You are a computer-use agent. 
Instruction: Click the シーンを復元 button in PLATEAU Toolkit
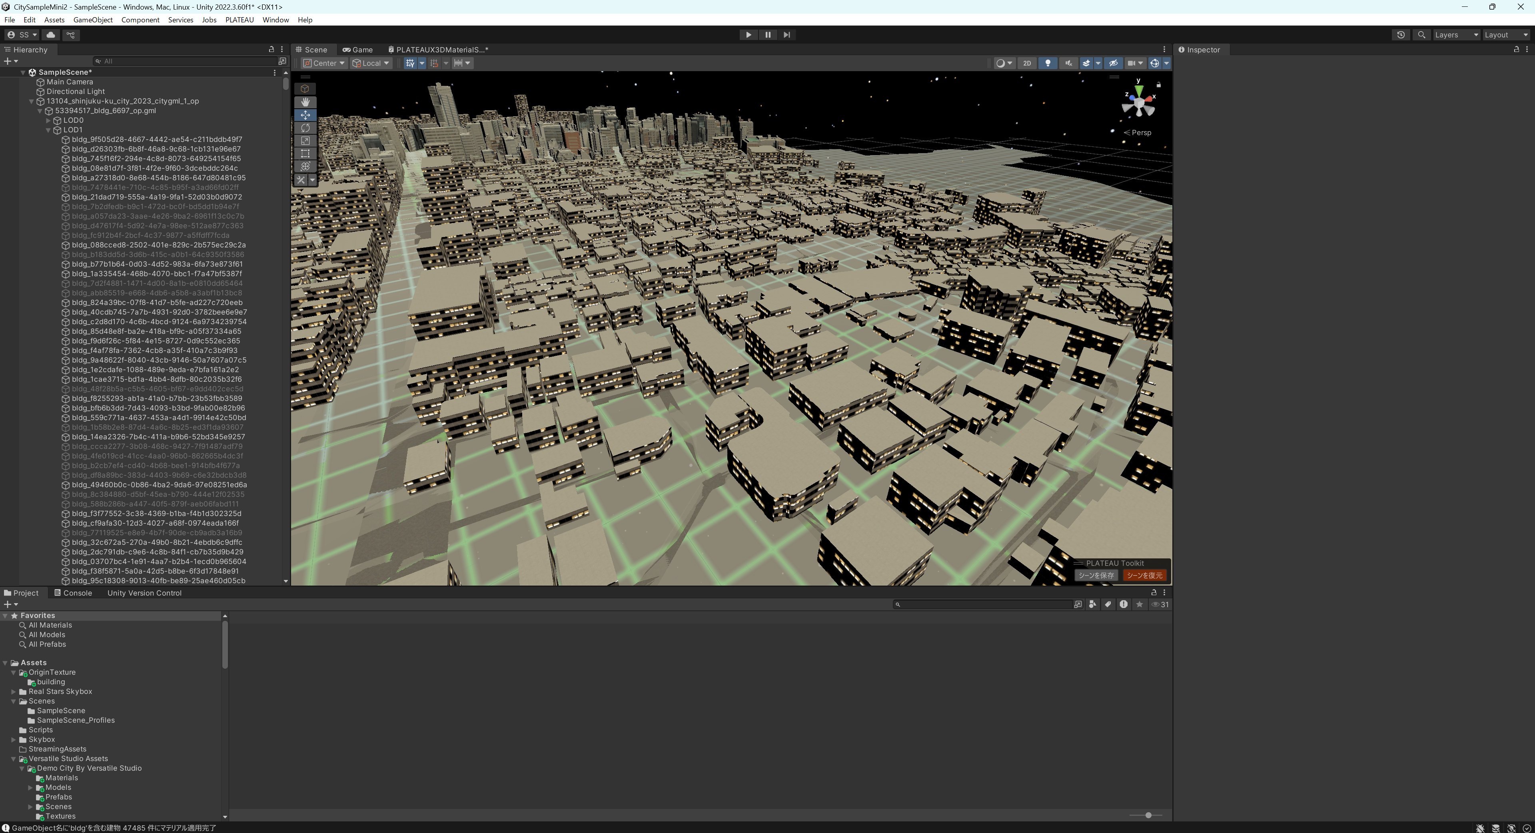pyautogui.click(x=1145, y=576)
